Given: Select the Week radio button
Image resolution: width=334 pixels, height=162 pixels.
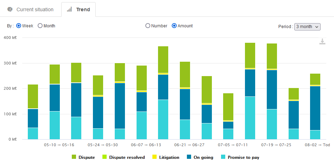Looking at the screenshot, I should tap(19, 26).
